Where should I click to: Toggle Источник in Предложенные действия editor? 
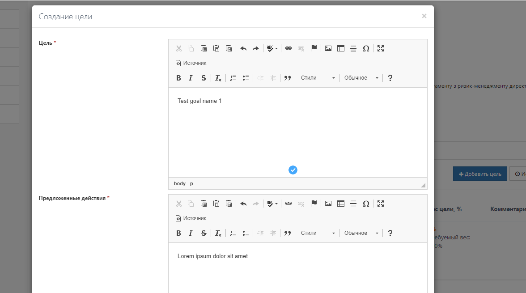(191, 218)
